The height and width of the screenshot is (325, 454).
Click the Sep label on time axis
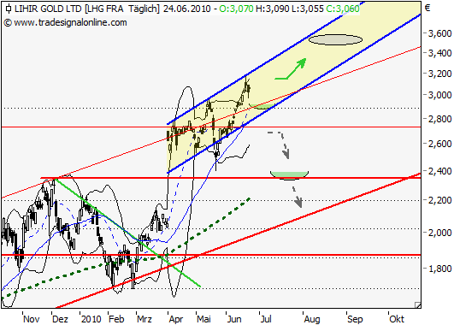(x=355, y=319)
